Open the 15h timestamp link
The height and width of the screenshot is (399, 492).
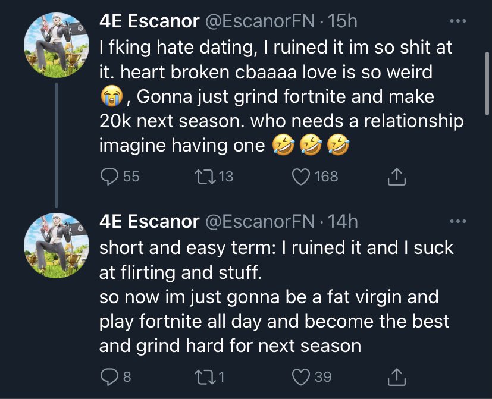(343, 22)
